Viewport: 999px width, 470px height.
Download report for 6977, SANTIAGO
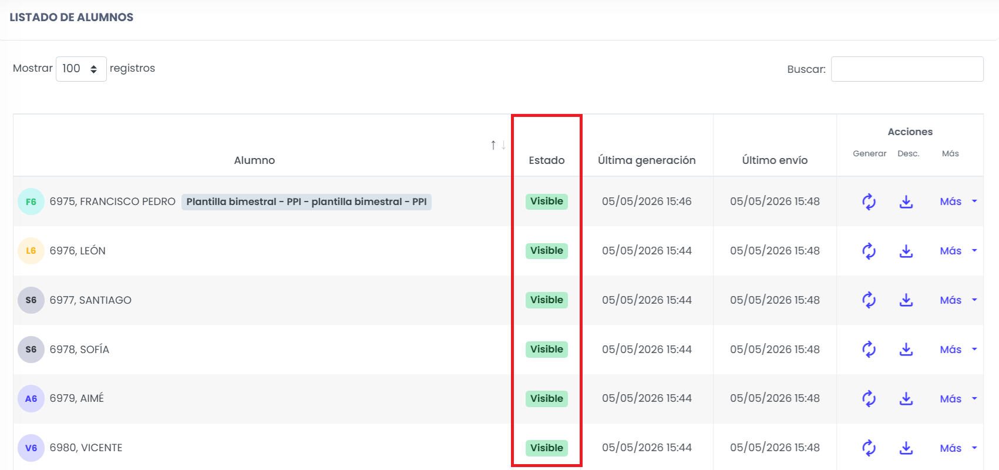(x=906, y=300)
